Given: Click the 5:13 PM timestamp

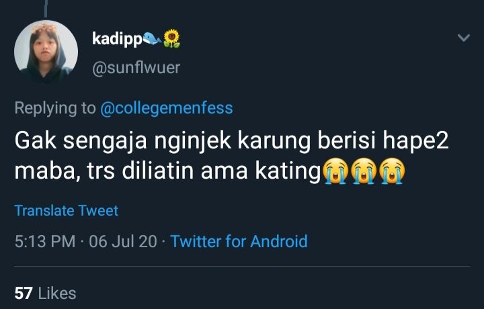Looking at the screenshot, I should (44, 241).
